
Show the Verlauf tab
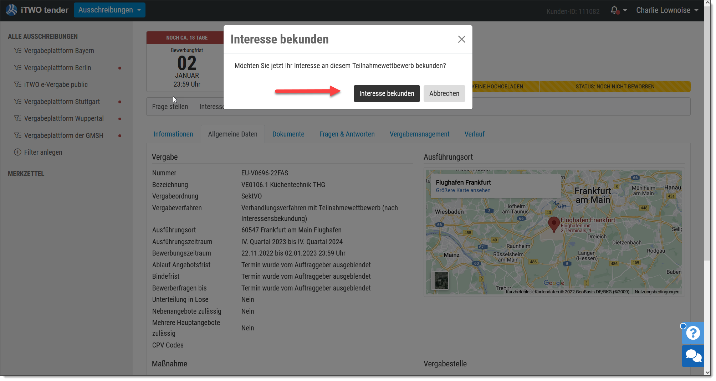[x=474, y=134]
